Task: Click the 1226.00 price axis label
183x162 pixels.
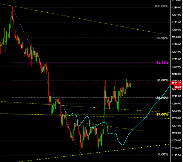Action: [176, 44]
